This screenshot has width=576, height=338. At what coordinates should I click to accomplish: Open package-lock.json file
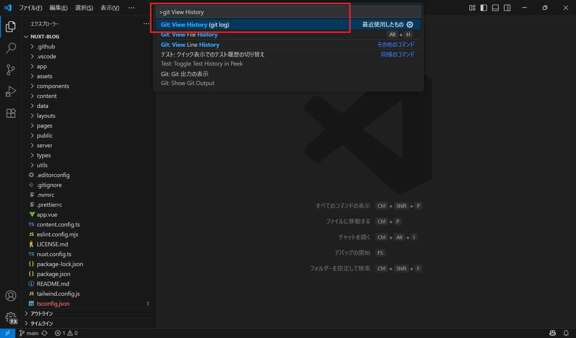click(x=89, y=264)
